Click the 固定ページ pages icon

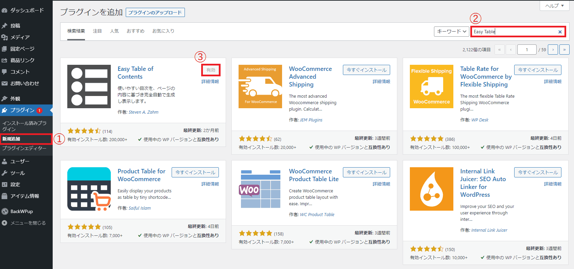[x=4, y=49]
